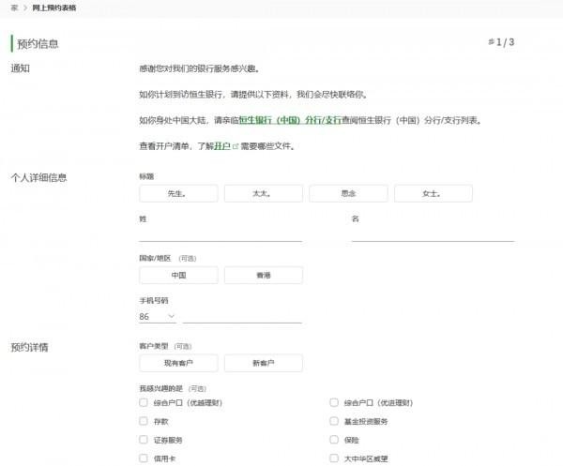Tick the 综合户口 (优越理财) checkbox
Screen dimensions: 563x466
coord(144,402)
